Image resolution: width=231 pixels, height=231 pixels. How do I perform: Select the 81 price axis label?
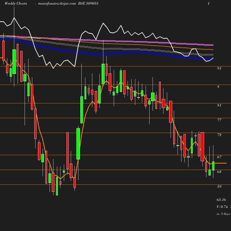219,105
